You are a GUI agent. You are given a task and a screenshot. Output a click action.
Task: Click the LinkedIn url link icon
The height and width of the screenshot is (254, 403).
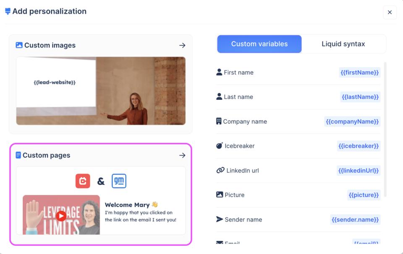point(220,170)
